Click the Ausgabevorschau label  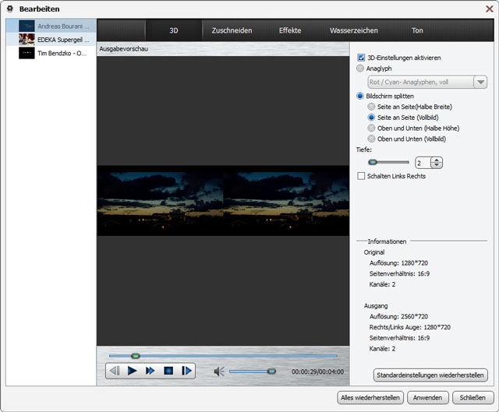(123, 49)
